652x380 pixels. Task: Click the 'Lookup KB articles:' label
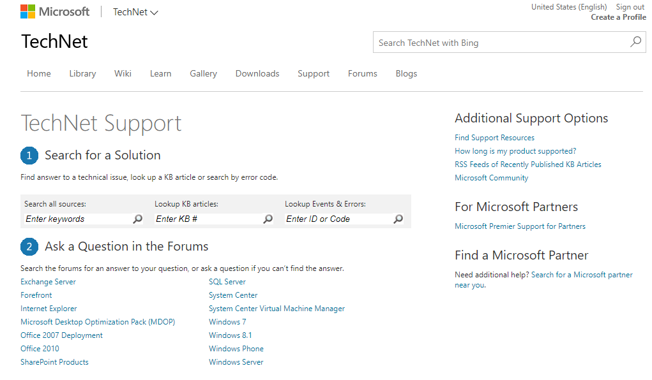[186, 204]
